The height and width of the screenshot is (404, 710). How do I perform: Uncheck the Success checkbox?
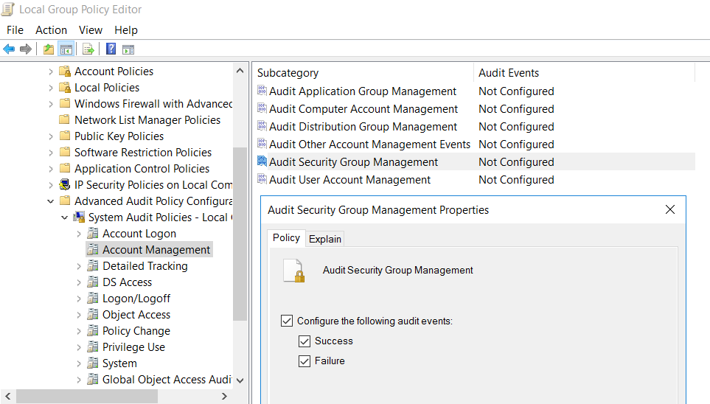(x=304, y=341)
